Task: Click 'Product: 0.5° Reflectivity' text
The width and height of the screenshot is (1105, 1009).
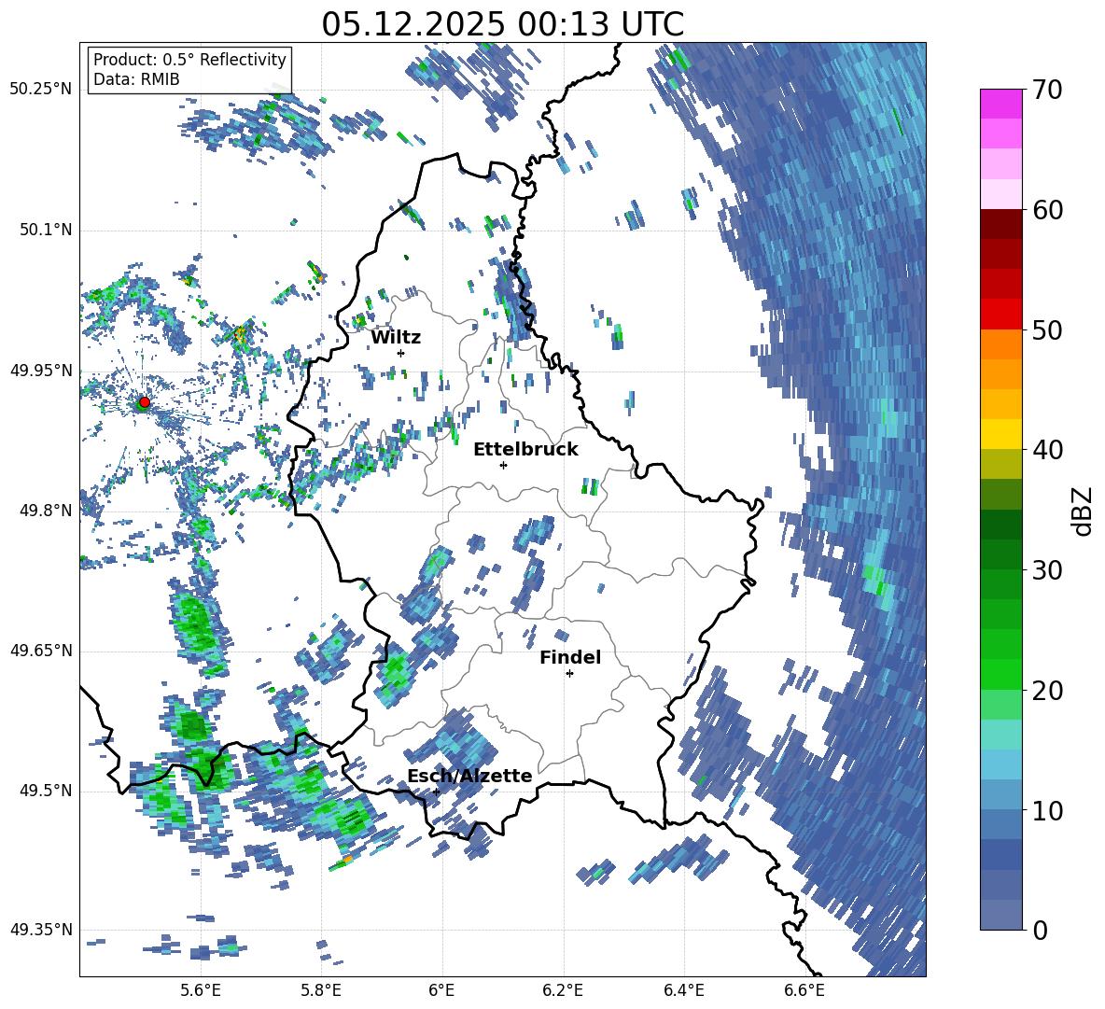Action: (189, 59)
